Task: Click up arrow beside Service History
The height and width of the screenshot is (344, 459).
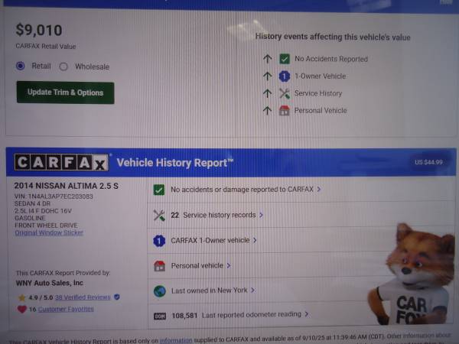Action: pyautogui.click(x=267, y=93)
